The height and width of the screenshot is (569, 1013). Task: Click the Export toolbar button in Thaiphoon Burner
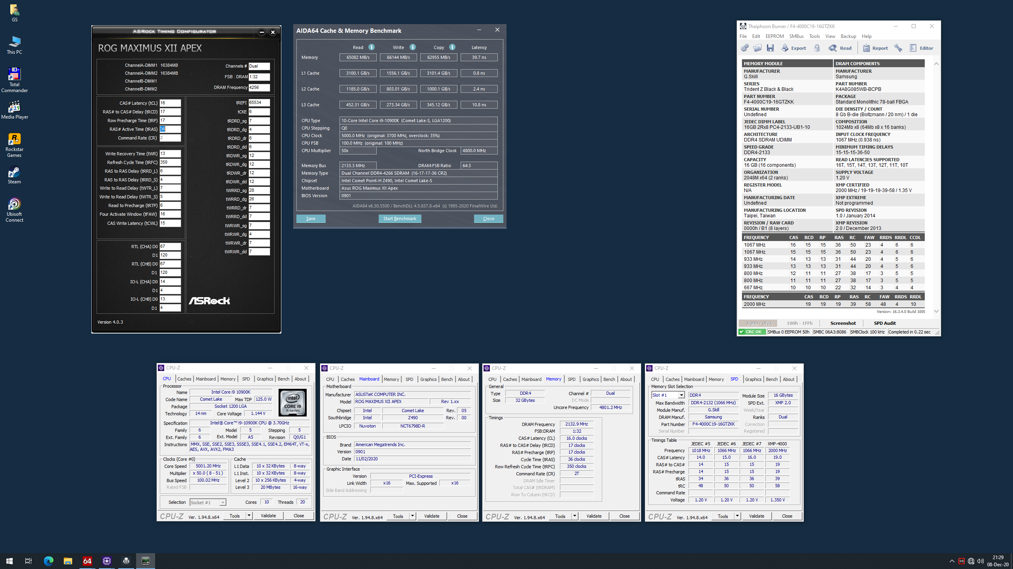(793, 48)
